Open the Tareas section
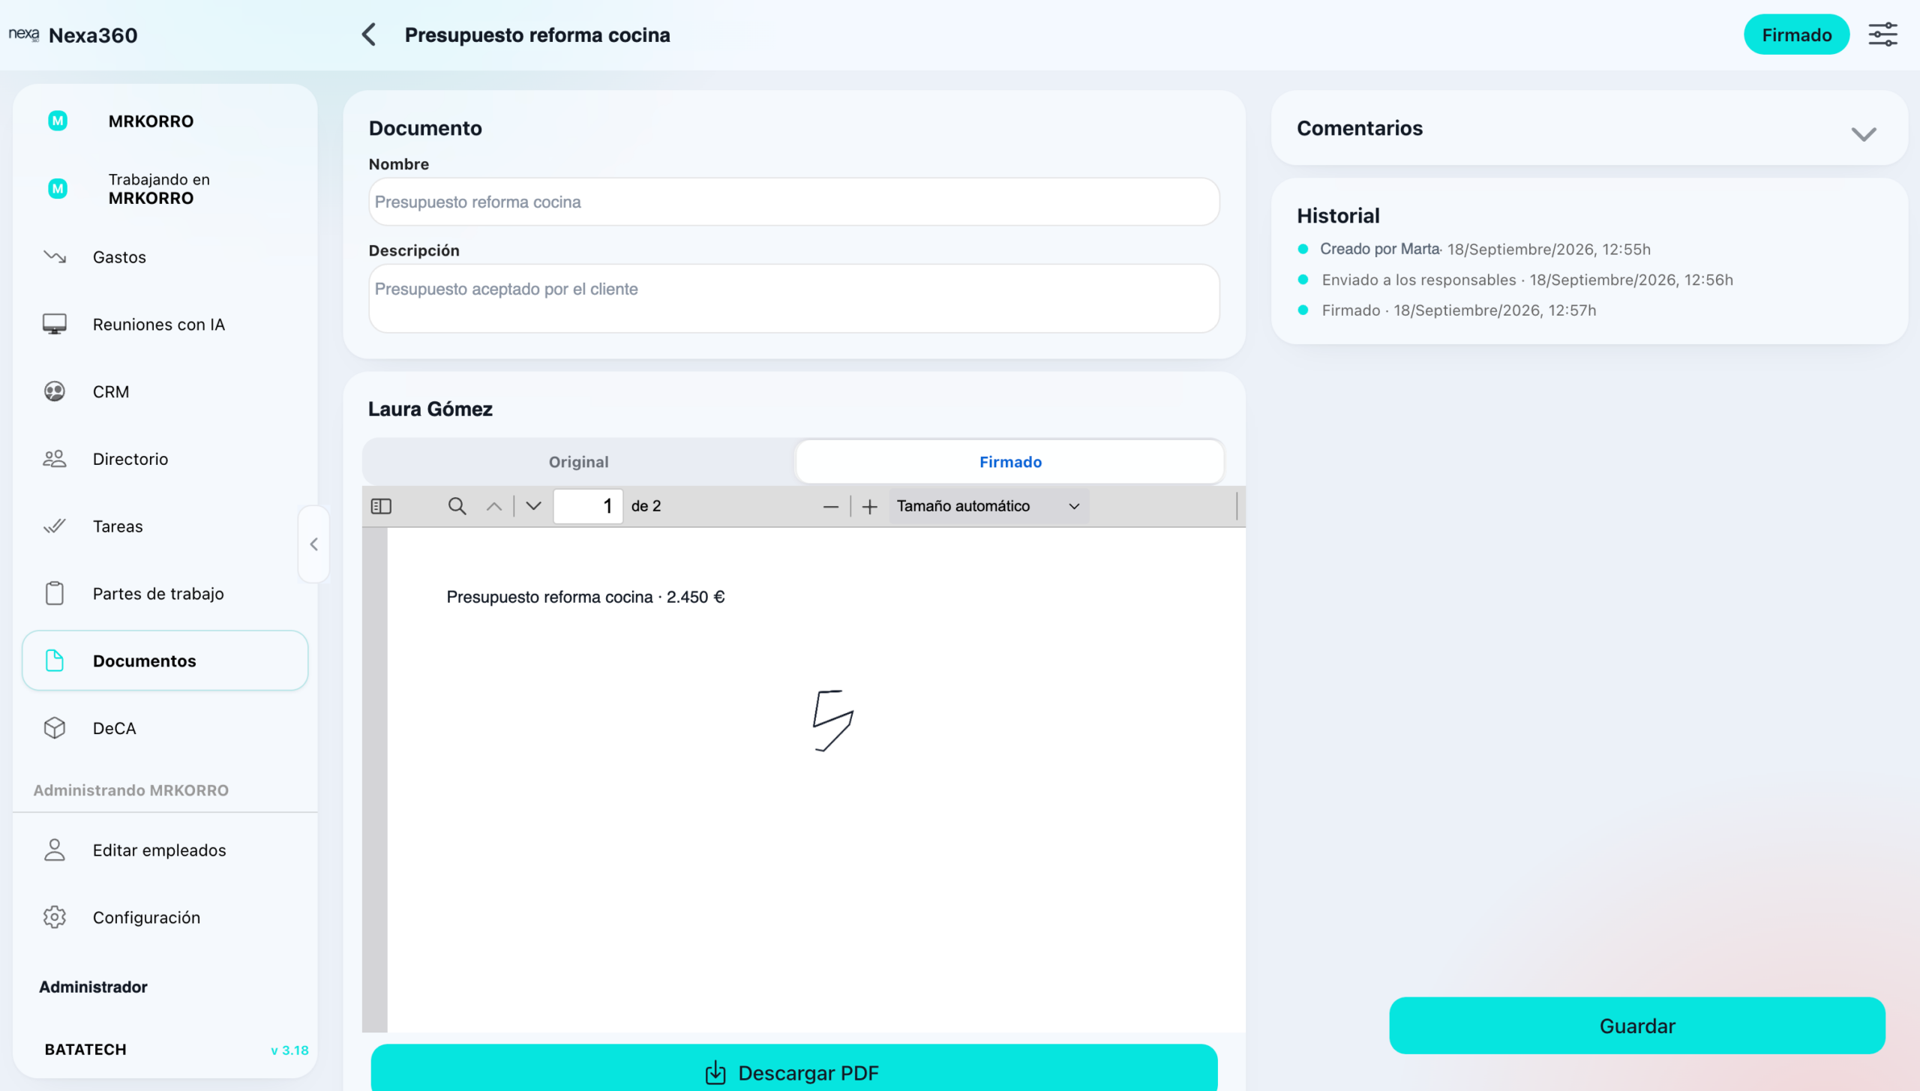Image resolution: width=1920 pixels, height=1091 pixels. 165,526
